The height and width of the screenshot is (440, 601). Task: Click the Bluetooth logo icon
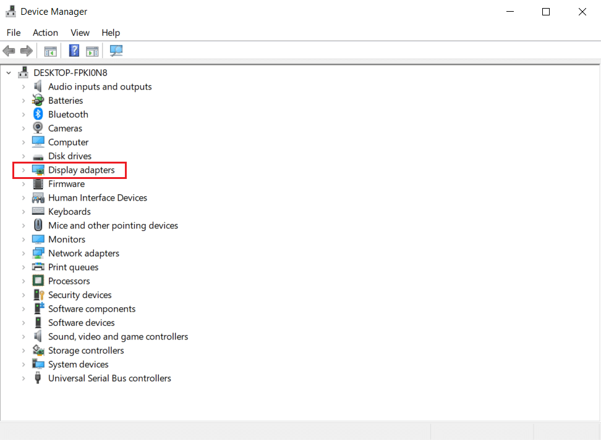pyautogui.click(x=38, y=114)
